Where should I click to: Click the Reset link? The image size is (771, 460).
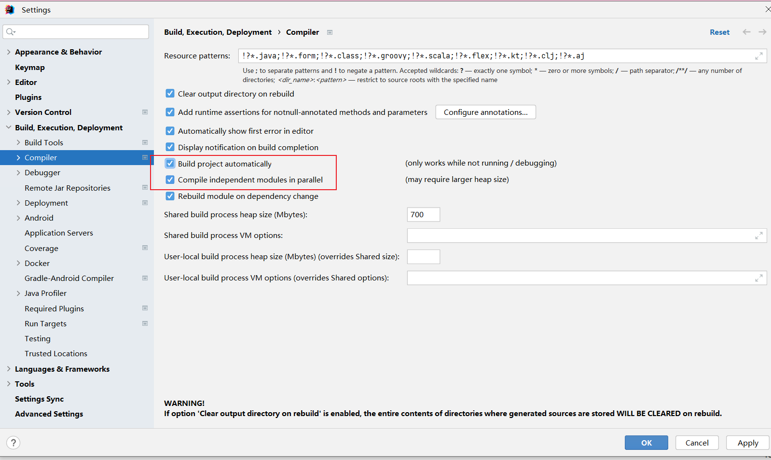(719, 32)
